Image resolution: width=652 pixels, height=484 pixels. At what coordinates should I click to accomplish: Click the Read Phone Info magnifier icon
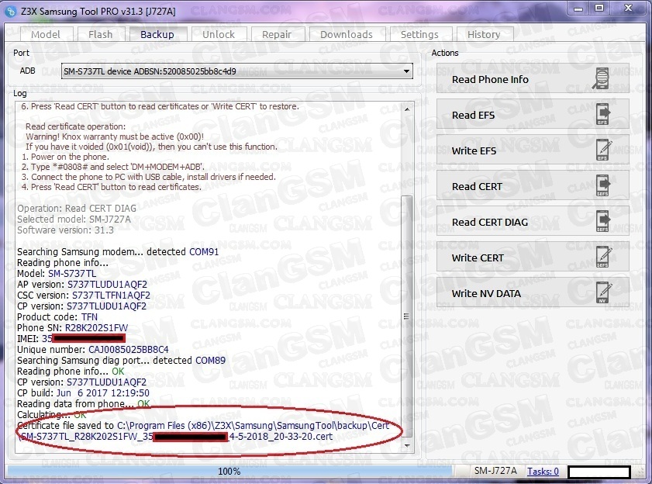pos(602,78)
